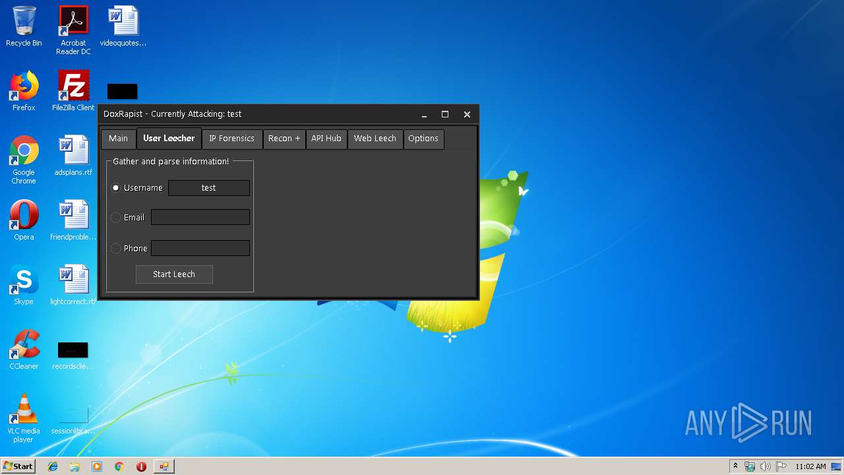
Task: Open VLC media player shortcut
Action: point(24,418)
